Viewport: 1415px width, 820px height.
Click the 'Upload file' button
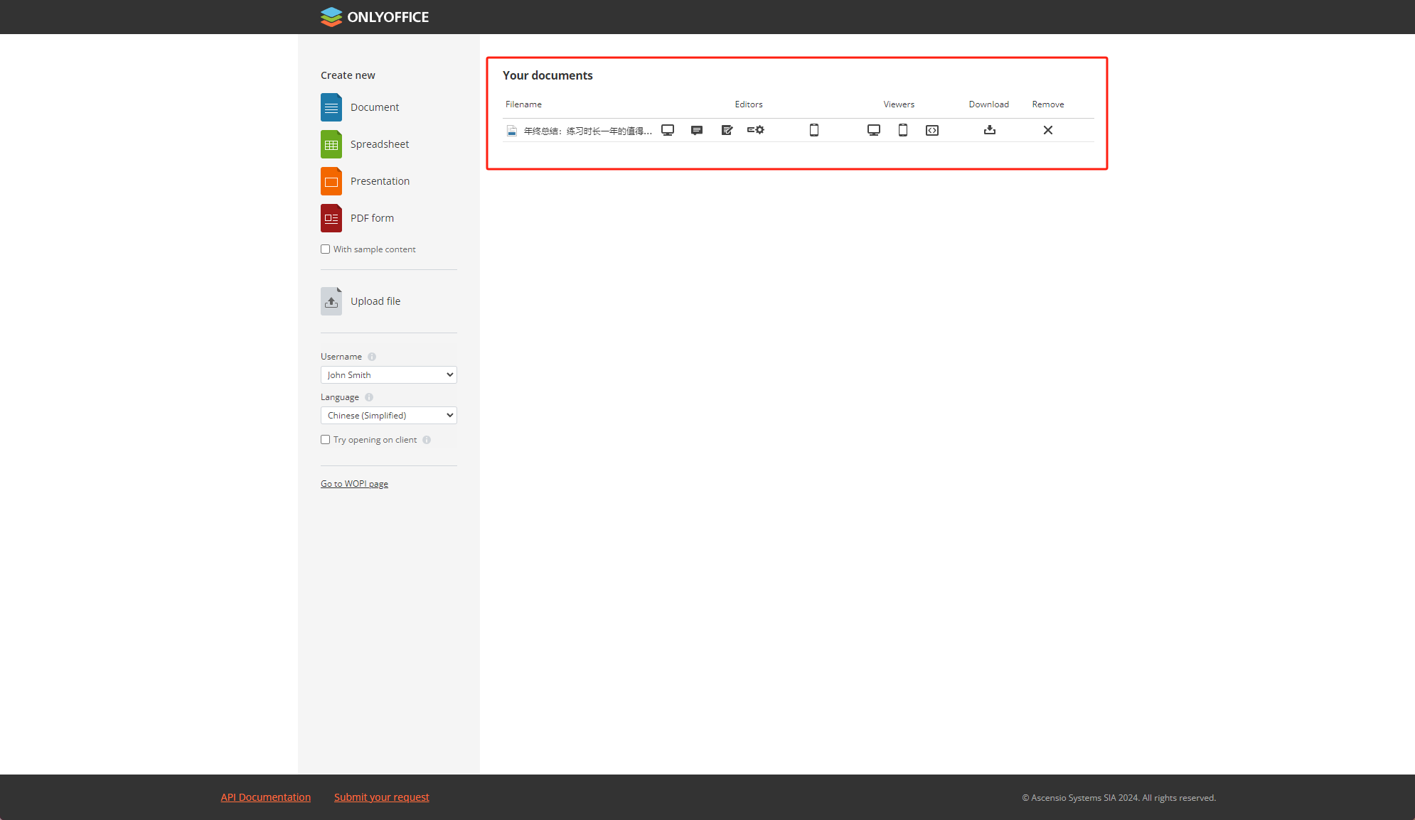pyautogui.click(x=375, y=300)
